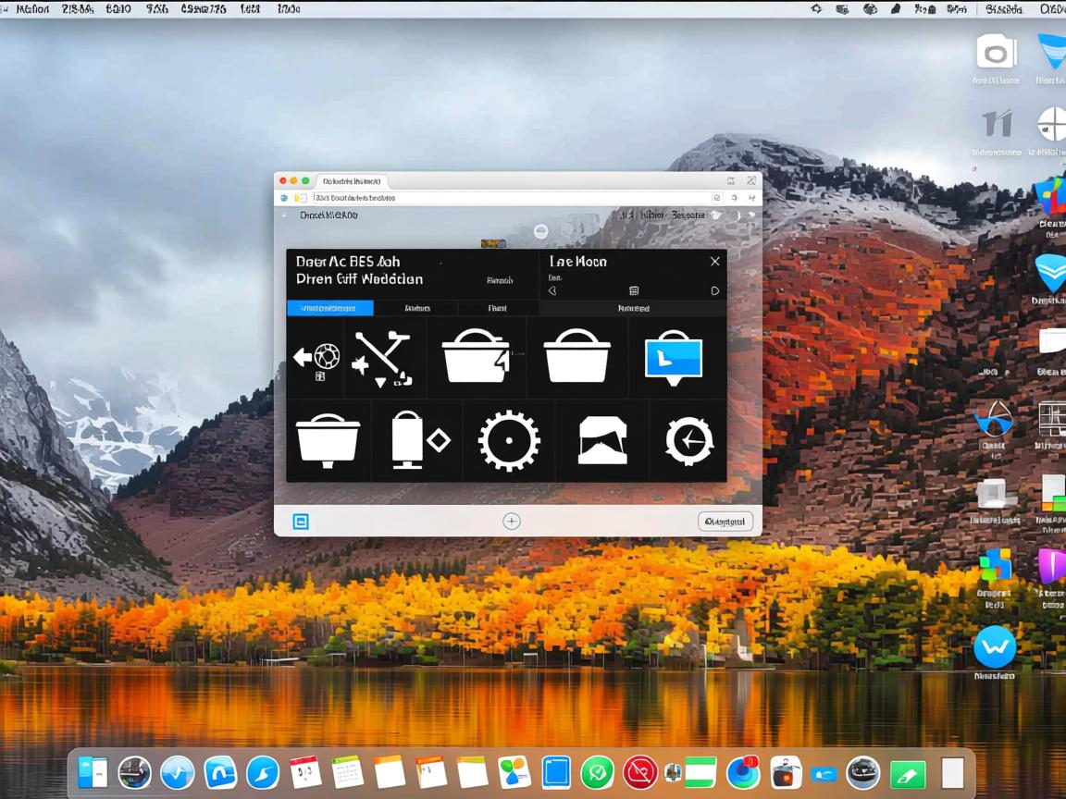Select the blue highlighted tab in dark panel
The height and width of the screenshot is (799, 1066).
pos(329,308)
